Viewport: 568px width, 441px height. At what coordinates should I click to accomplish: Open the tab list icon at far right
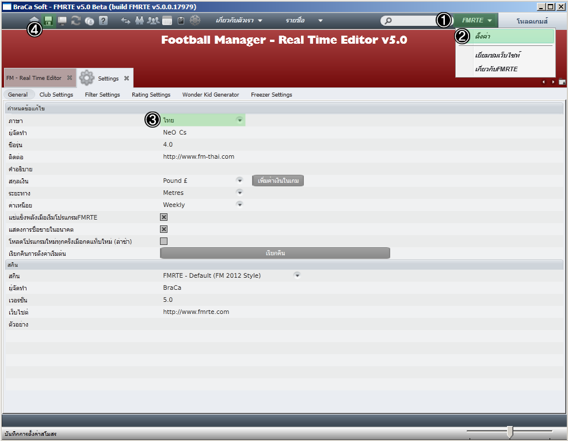(562, 82)
